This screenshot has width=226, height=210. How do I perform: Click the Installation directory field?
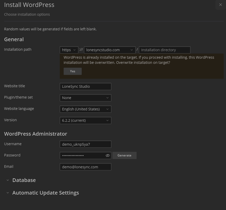tap(164, 50)
